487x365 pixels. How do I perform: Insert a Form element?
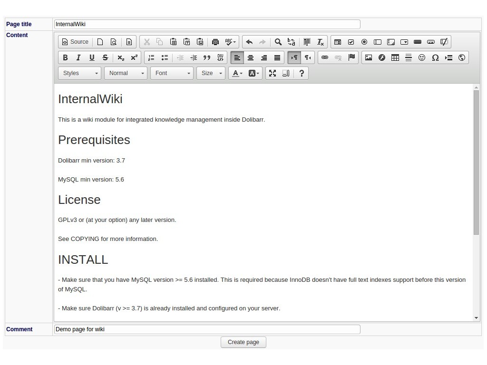click(x=338, y=42)
